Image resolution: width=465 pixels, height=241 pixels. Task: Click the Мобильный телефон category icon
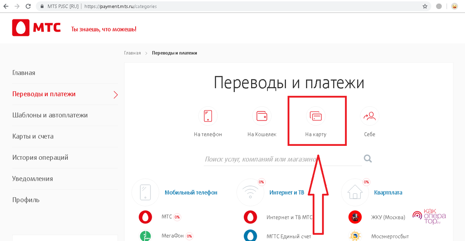pos(146,192)
